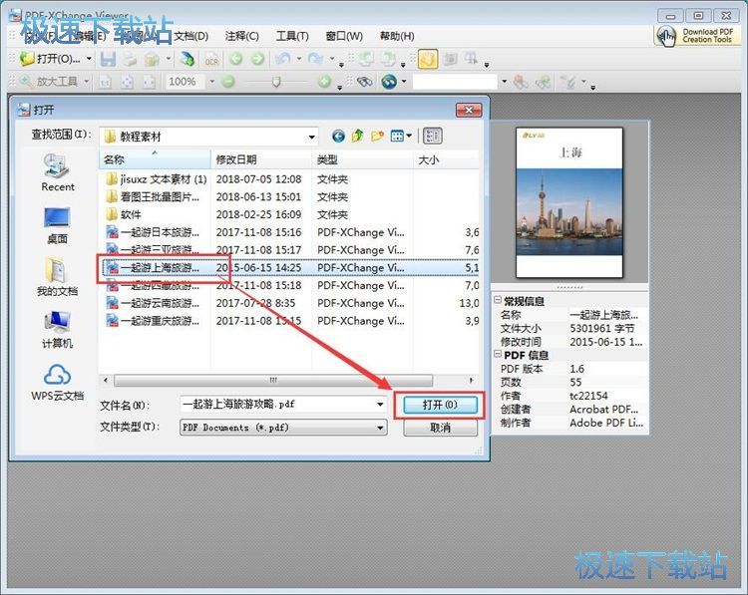This screenshot has width=748, height=595.
Task: Collapse the General info (常规信息) section
Action: [498, 300]
